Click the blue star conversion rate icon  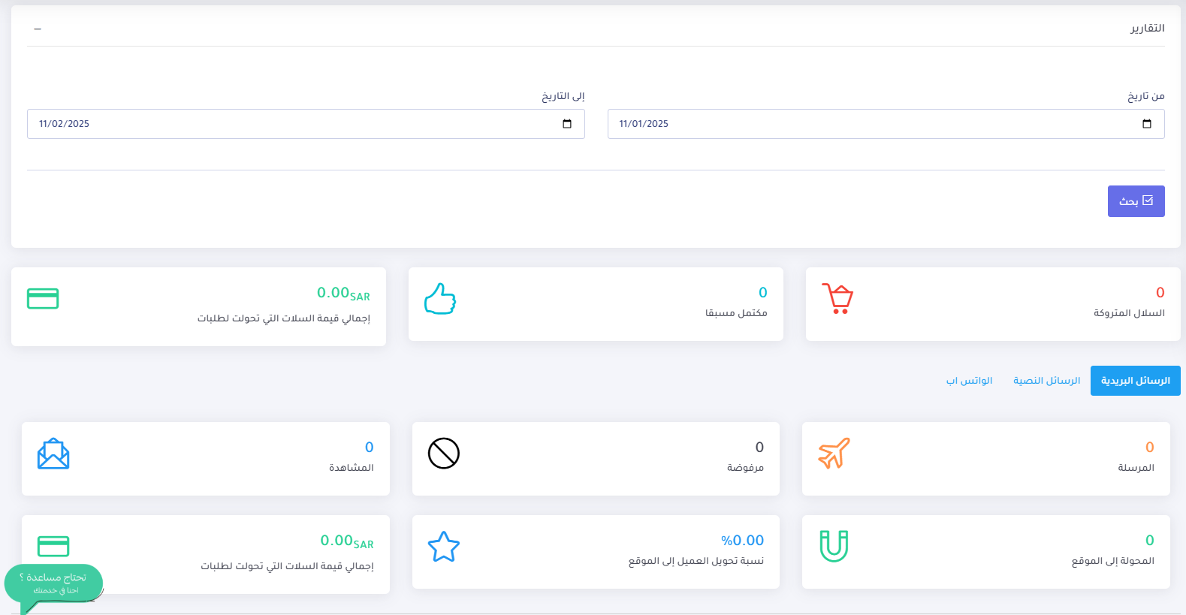tap(444, 547)
